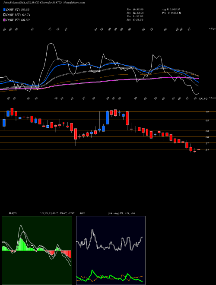Click the MACD (12,26,9) values text
This screenshot has width=216, height=285.
[57, 213]
